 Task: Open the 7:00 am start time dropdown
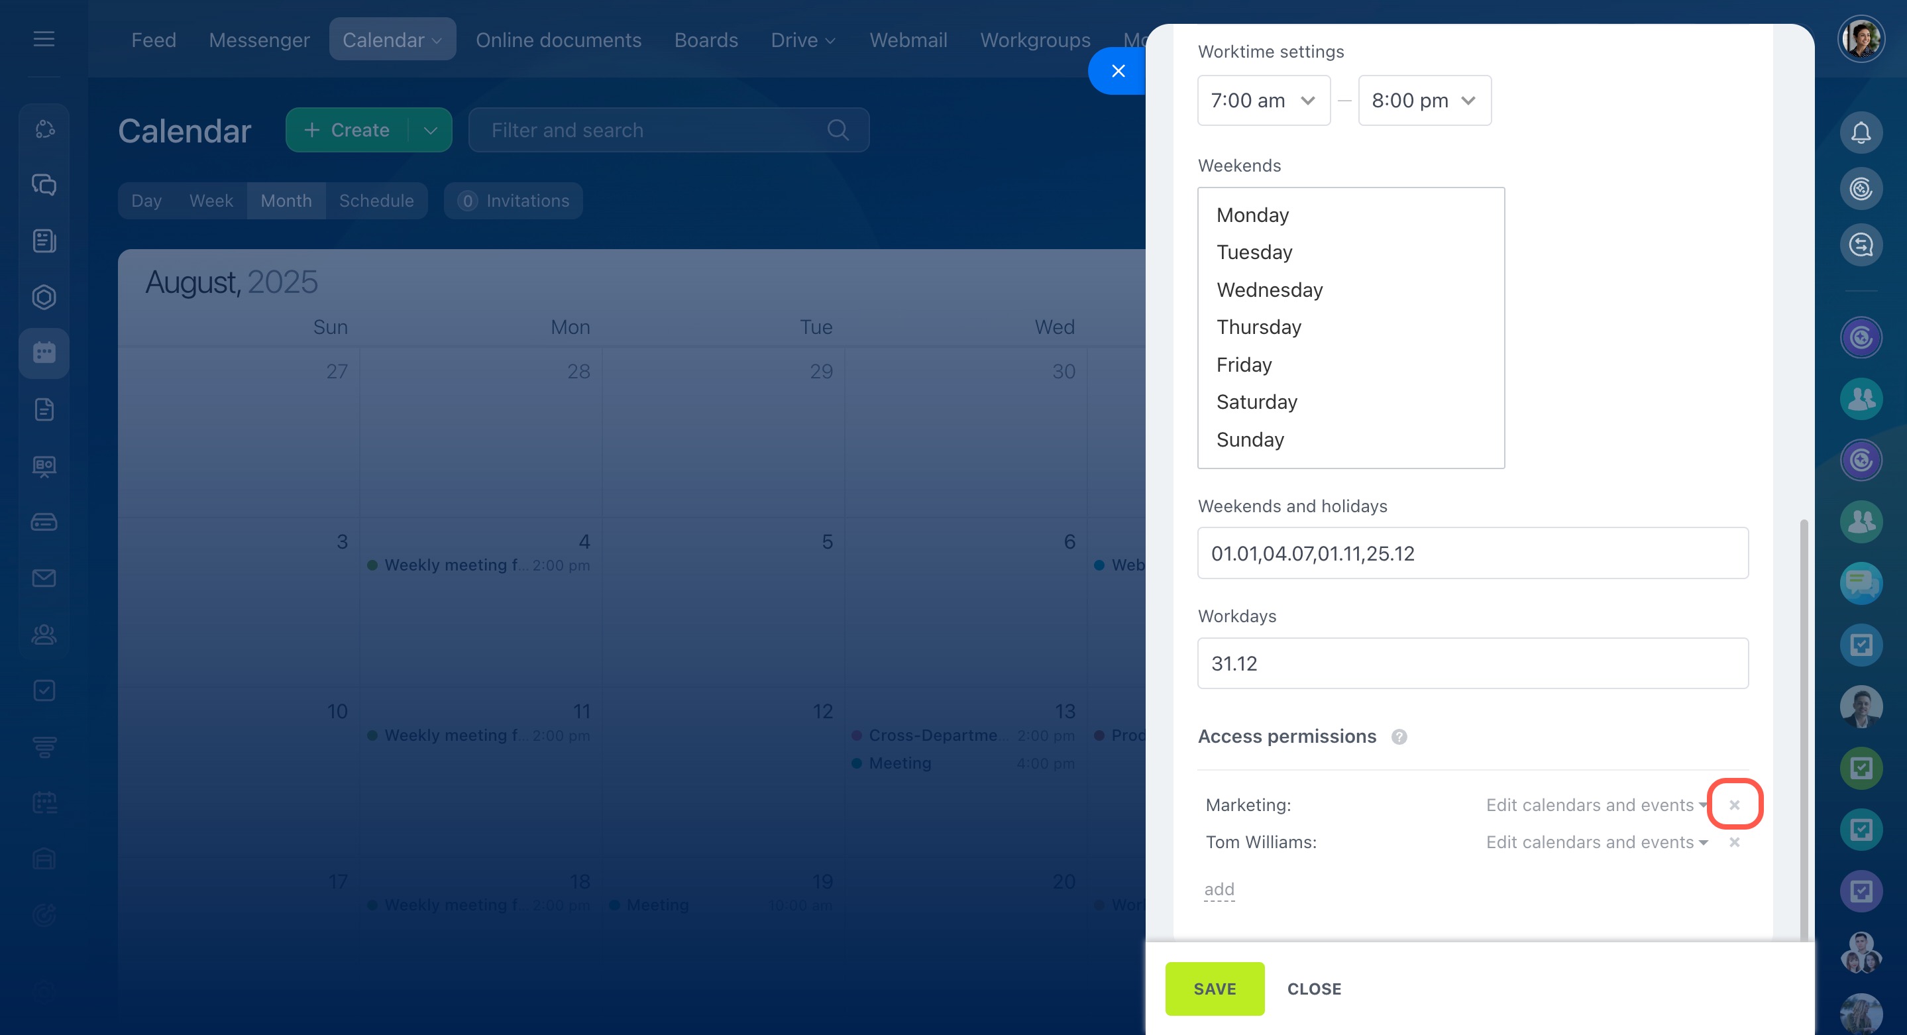click(1263, 101)
